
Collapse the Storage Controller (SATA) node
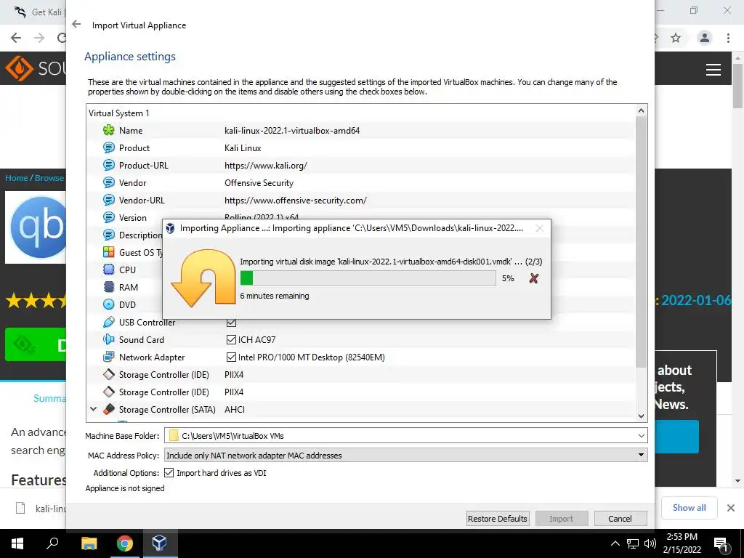(94, 409)
